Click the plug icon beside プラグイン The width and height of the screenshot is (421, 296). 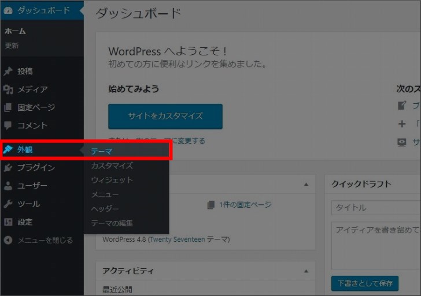pos(8,167)
